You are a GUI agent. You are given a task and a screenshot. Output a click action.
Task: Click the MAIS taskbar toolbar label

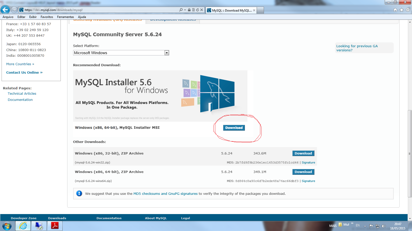(x=333, y=226)
